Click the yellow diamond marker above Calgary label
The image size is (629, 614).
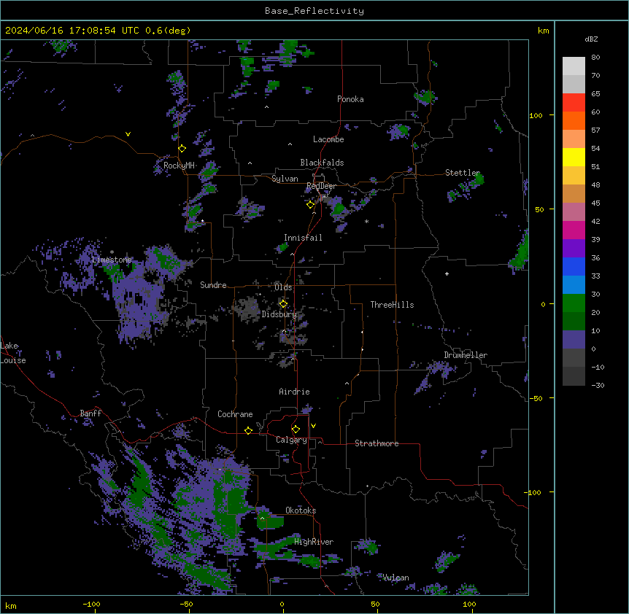coord(296,430)
